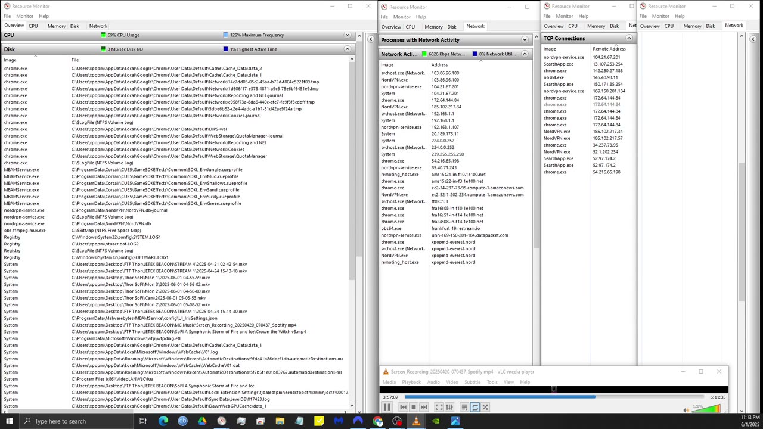Viewport: 763px width, 429px height.
Task: Seek within the VLC progress bar
Action: tap(554, 397)
